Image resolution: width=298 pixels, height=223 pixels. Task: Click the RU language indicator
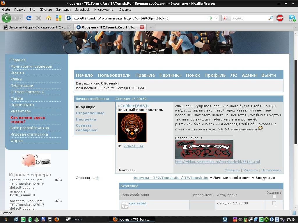click(x=225, y=220)
